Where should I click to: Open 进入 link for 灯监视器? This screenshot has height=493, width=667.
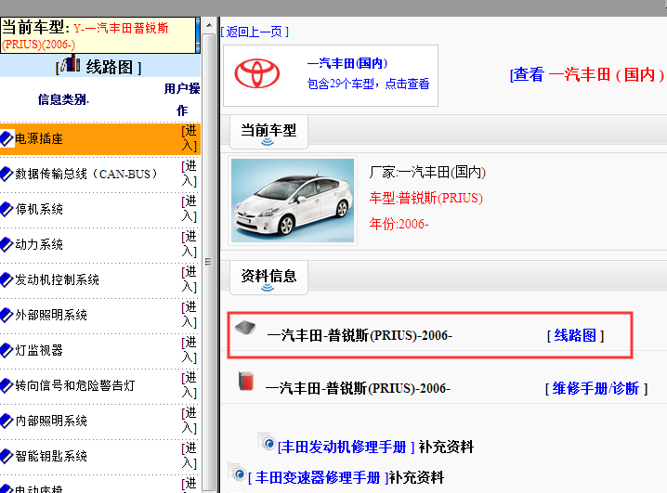(189, 350)
